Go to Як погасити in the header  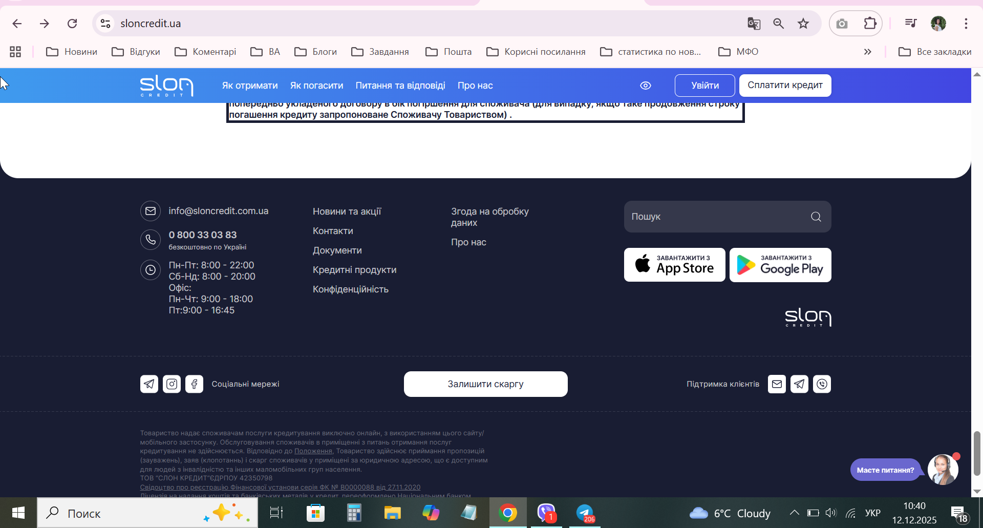coord(316,86)
